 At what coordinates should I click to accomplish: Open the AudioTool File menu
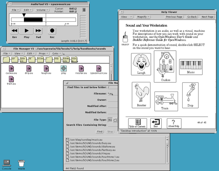point(15,10)
